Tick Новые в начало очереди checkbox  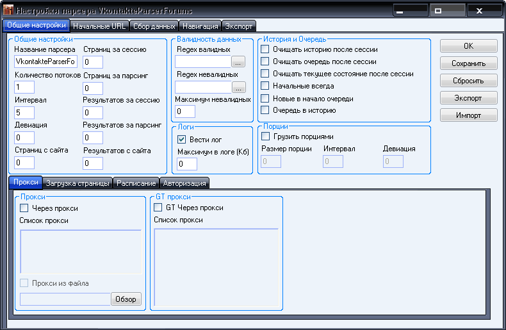pyautogui.click(x=265, y=99)
